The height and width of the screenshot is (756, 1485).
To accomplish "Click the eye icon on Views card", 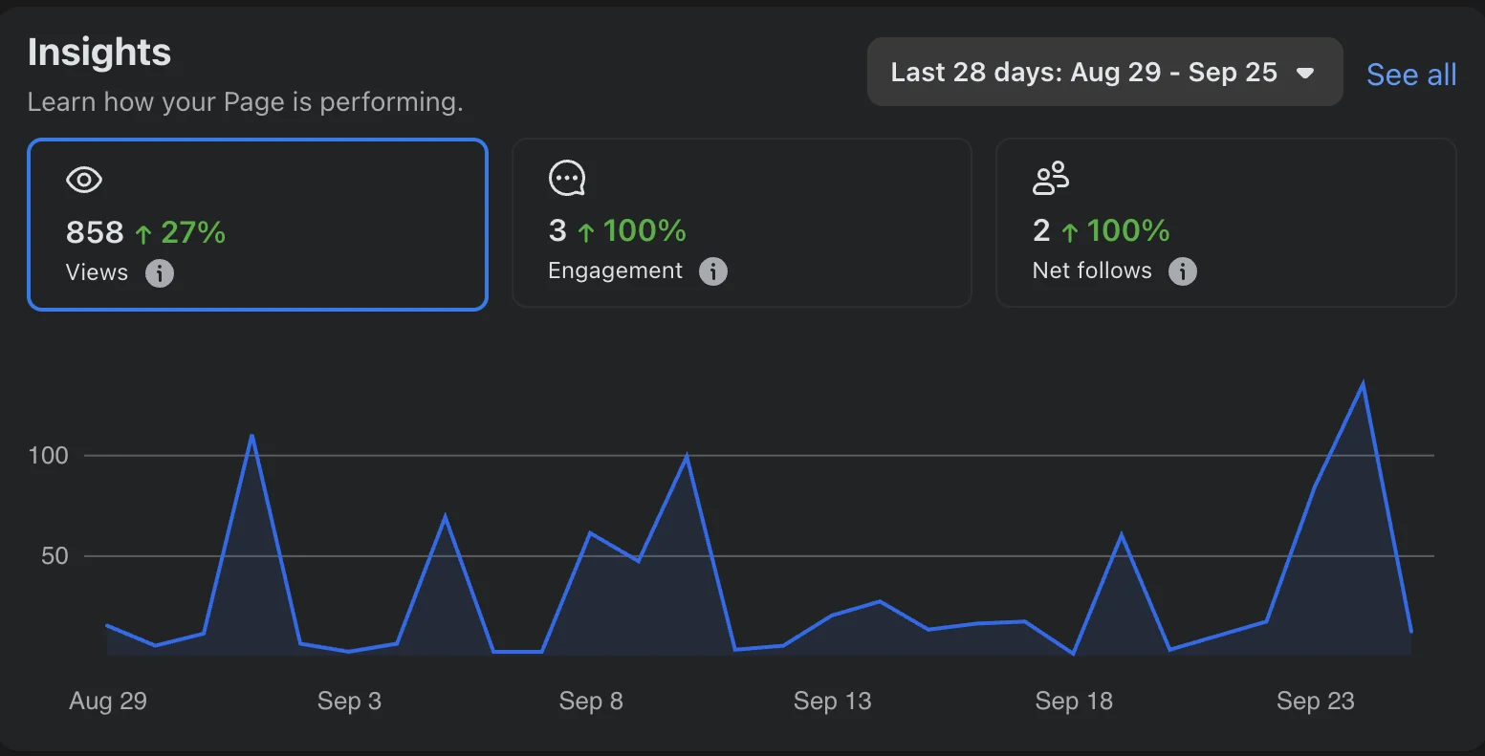I will [x=84, y=180].
